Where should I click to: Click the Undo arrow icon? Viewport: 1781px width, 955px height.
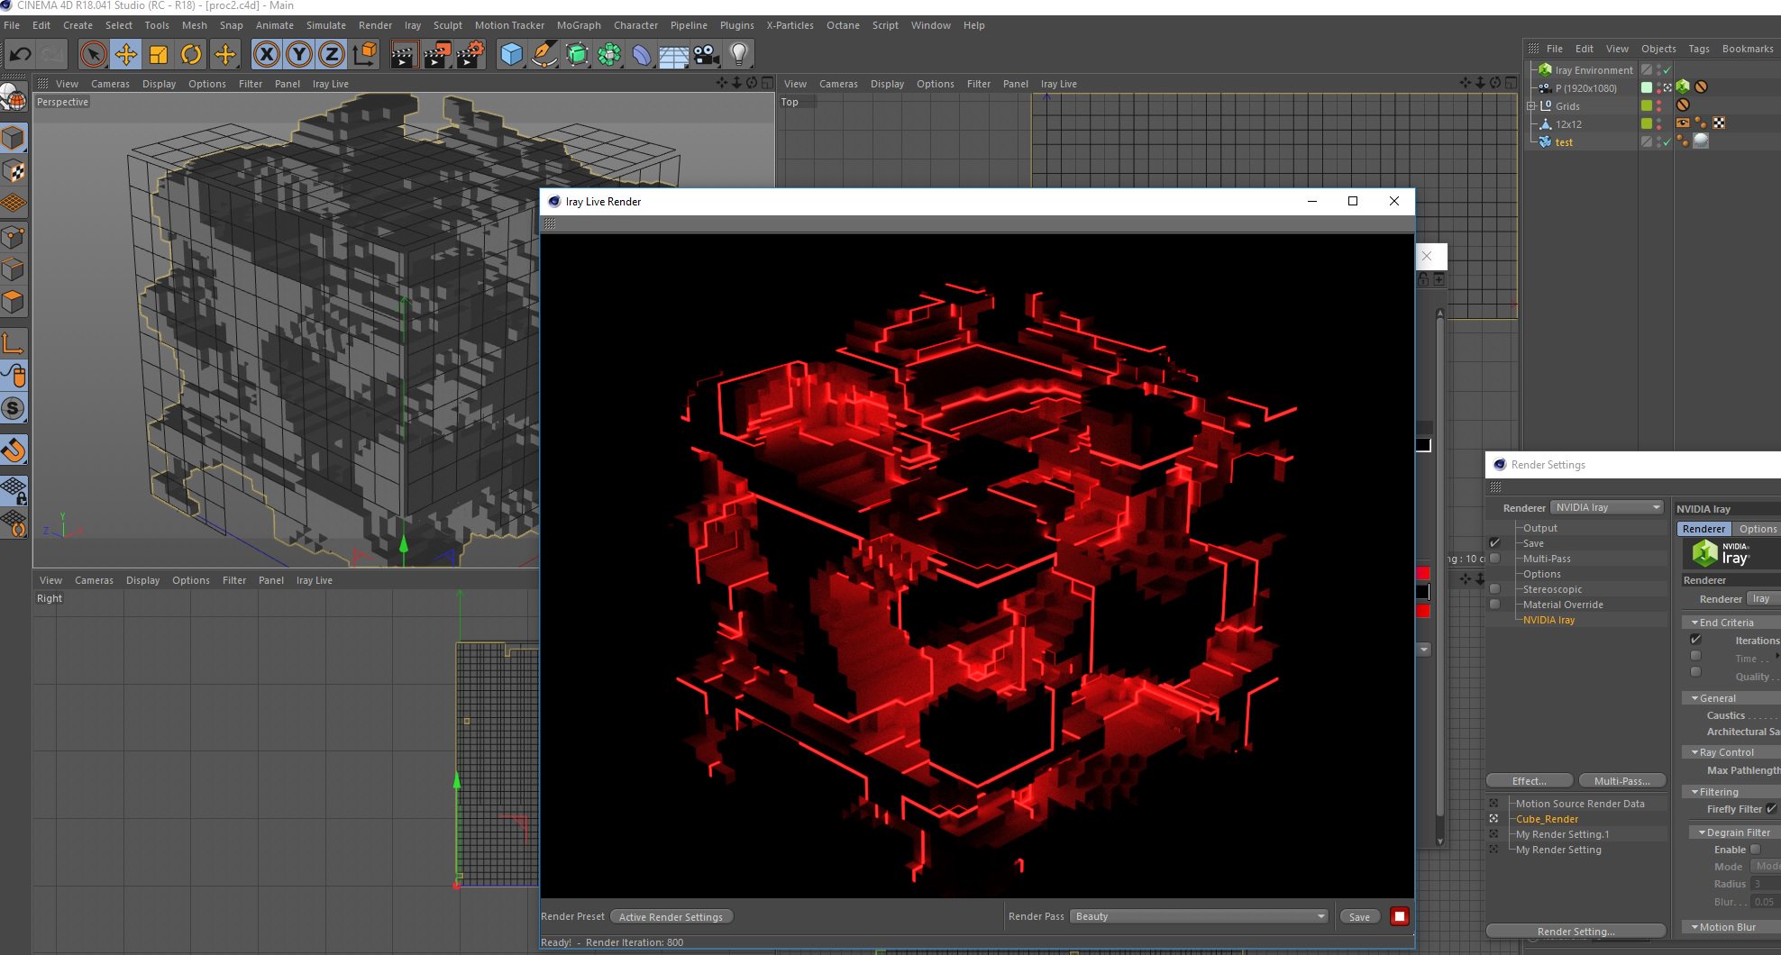click(x=20, y=55)
